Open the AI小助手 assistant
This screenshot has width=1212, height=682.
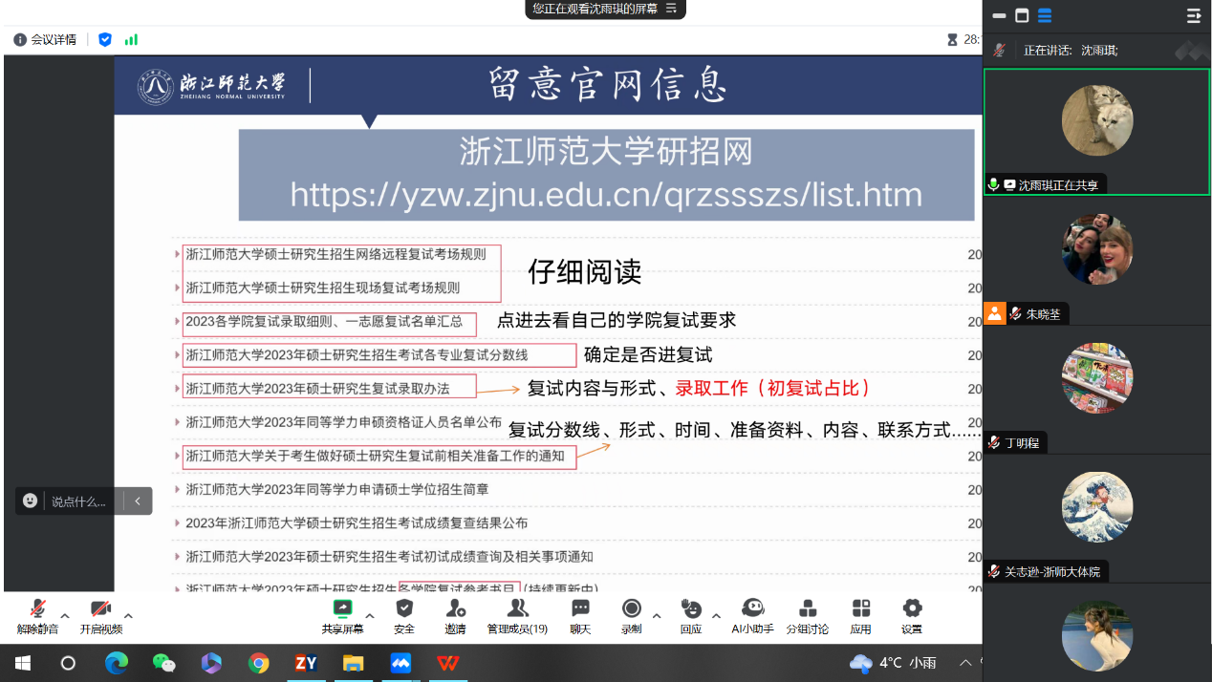pyautogui.click(x=752, y=615)
